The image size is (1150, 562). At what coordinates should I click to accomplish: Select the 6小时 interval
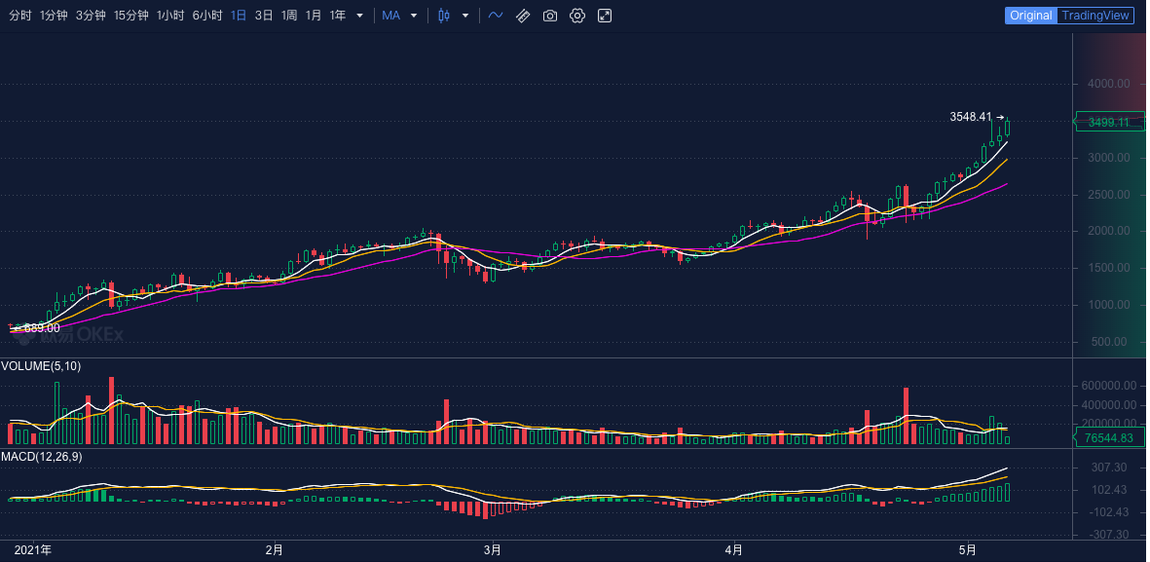pyautogui.click(x=206, y=16)
